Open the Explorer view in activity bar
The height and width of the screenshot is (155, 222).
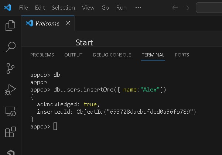click(x=10, y=25)
